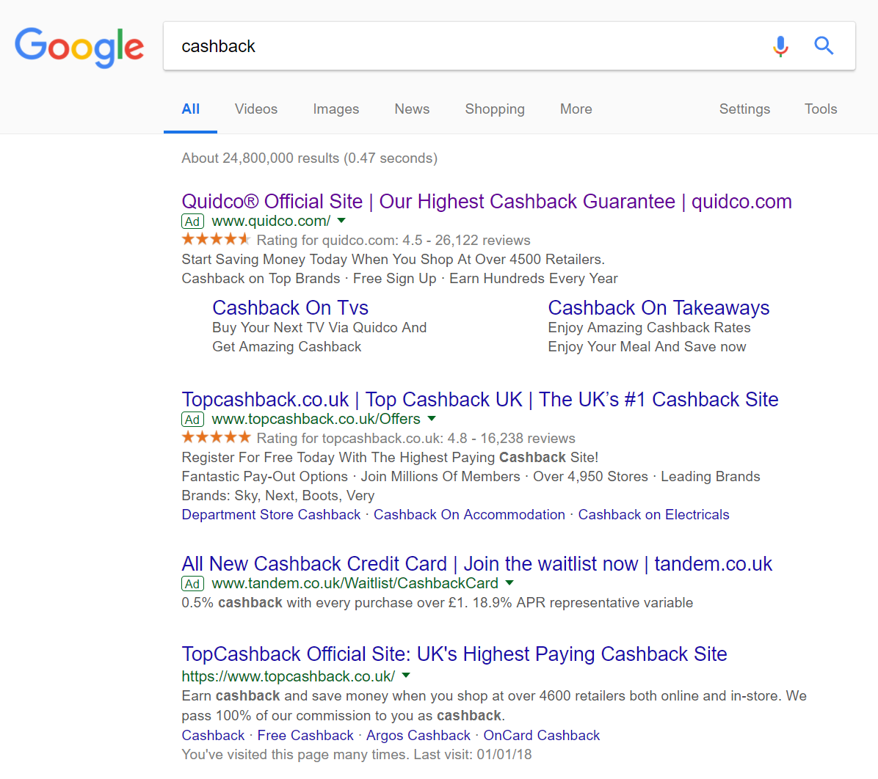Open Department Store Cashback link

click(271, 515)
